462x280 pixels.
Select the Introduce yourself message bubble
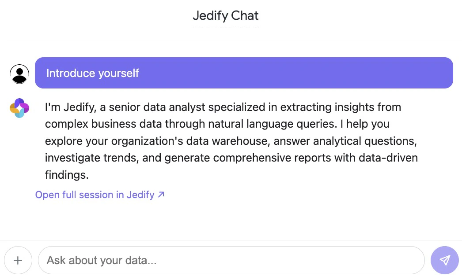point(244,73)
